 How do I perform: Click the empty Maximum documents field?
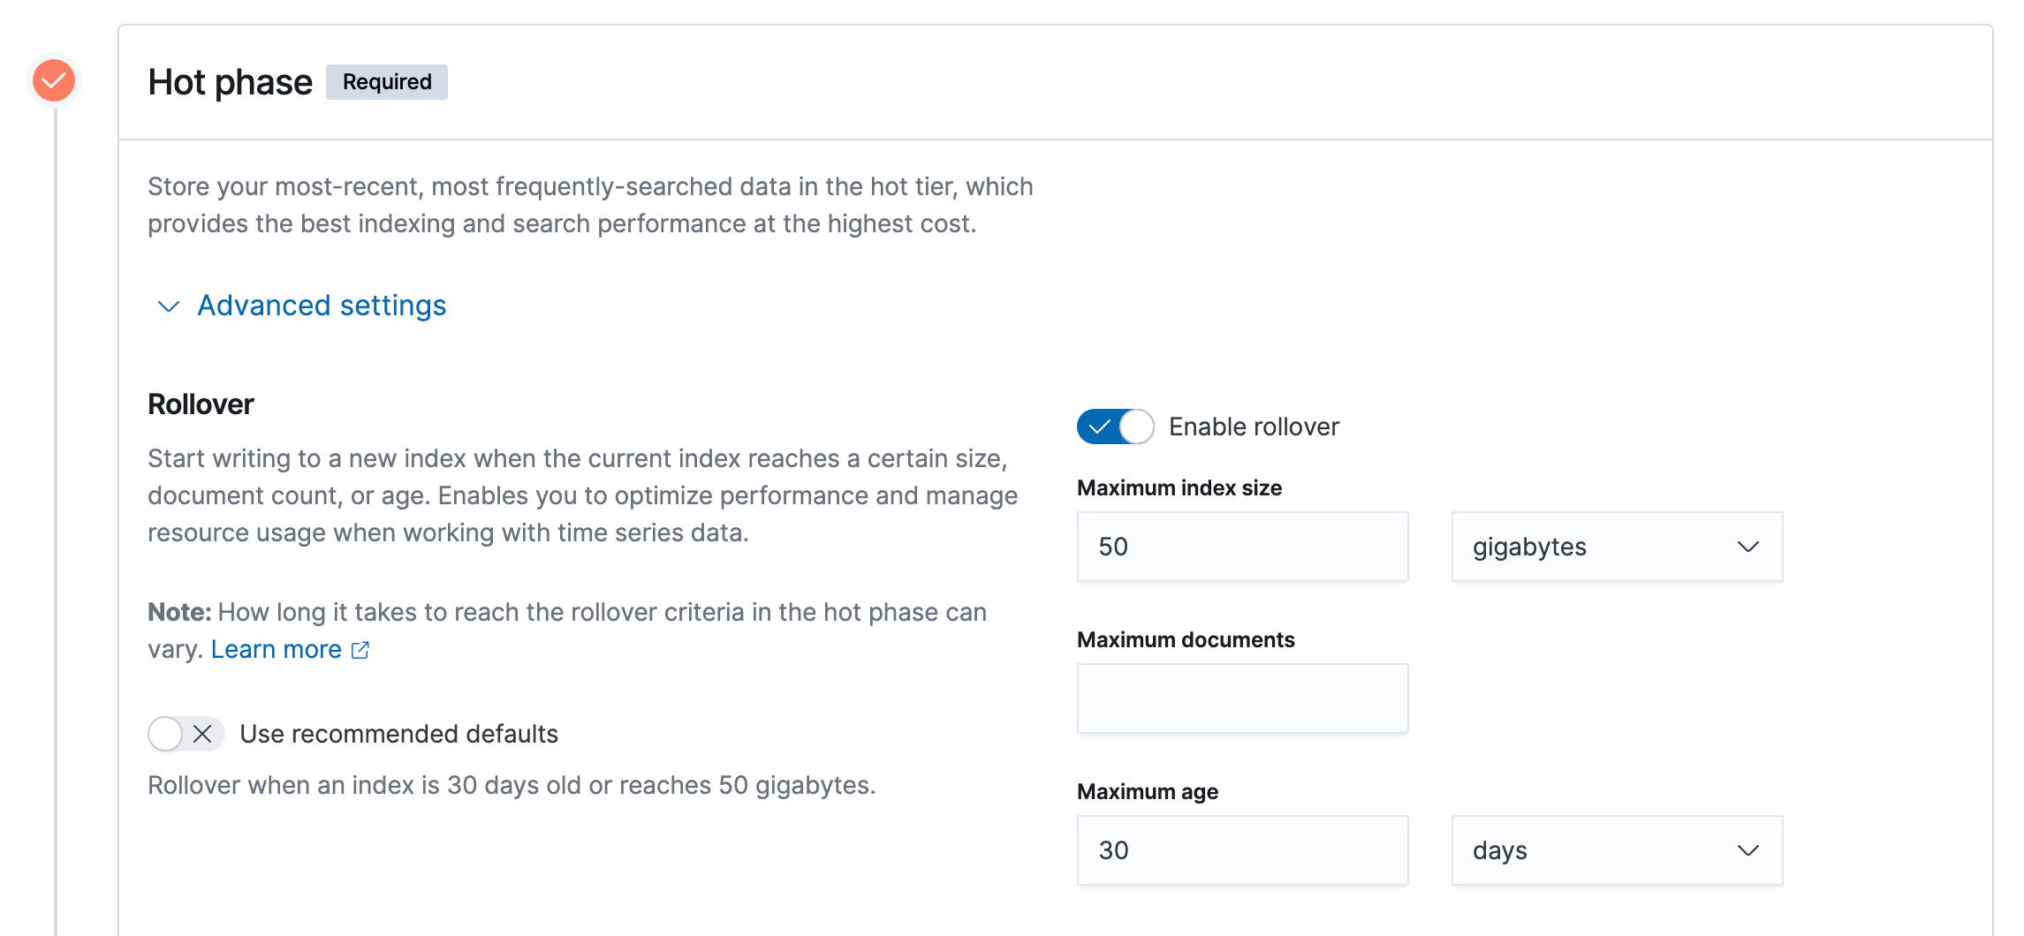coord(1242,698)
